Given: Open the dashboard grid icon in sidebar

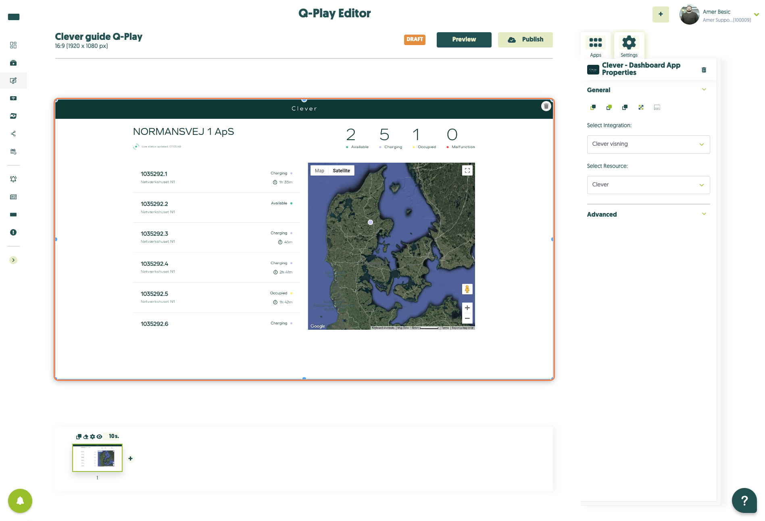Looking at the screenshot, I should coord(13,45).
